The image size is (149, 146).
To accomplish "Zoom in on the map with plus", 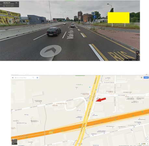I will pos(148,139).
